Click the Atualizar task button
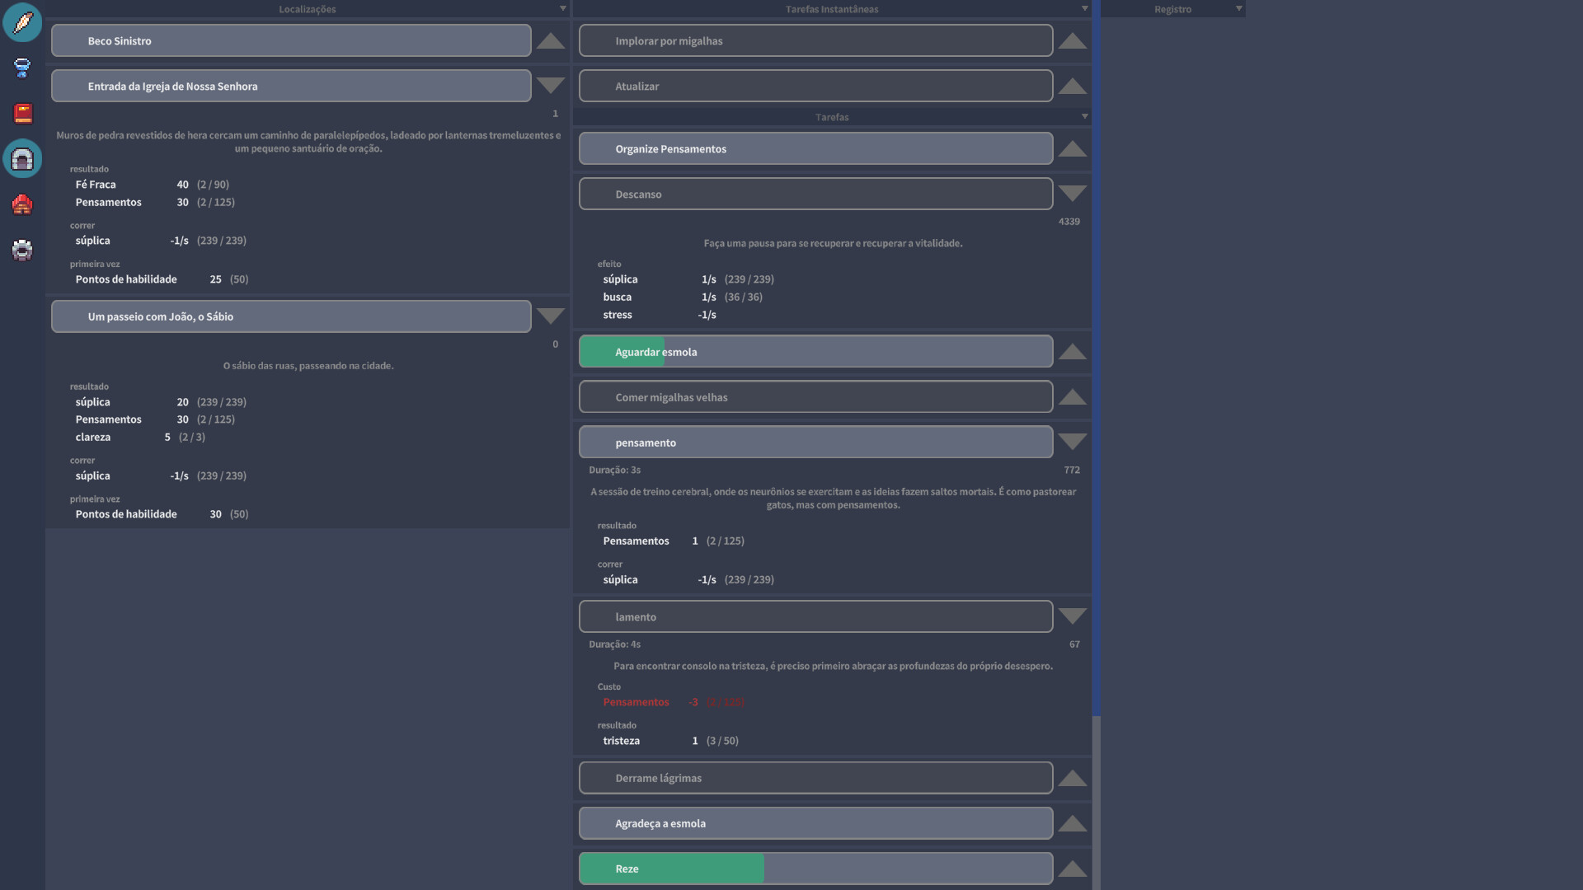The width and height of the screenshot is (1583, 890). (815, 86)
